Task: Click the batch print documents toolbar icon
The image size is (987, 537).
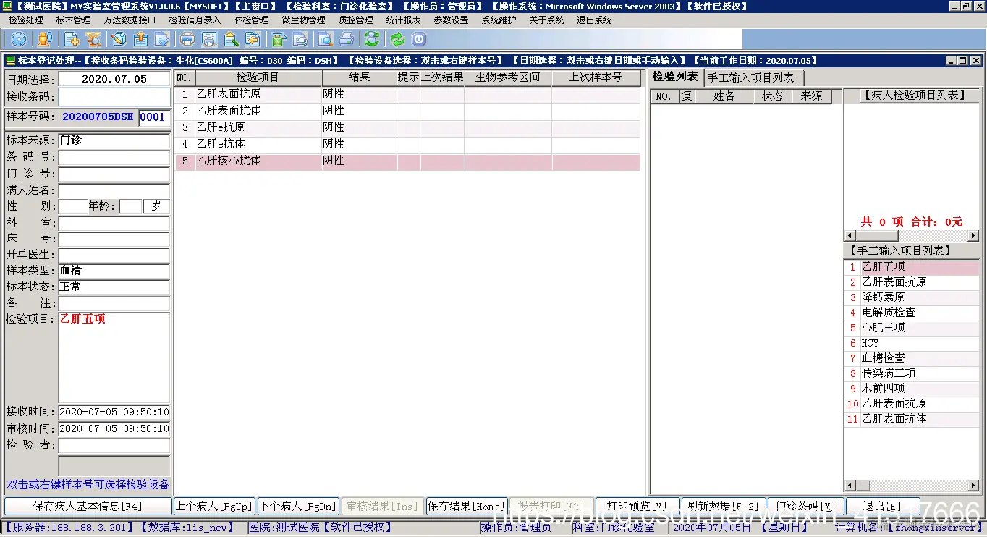Action: [x=300, y=39]
